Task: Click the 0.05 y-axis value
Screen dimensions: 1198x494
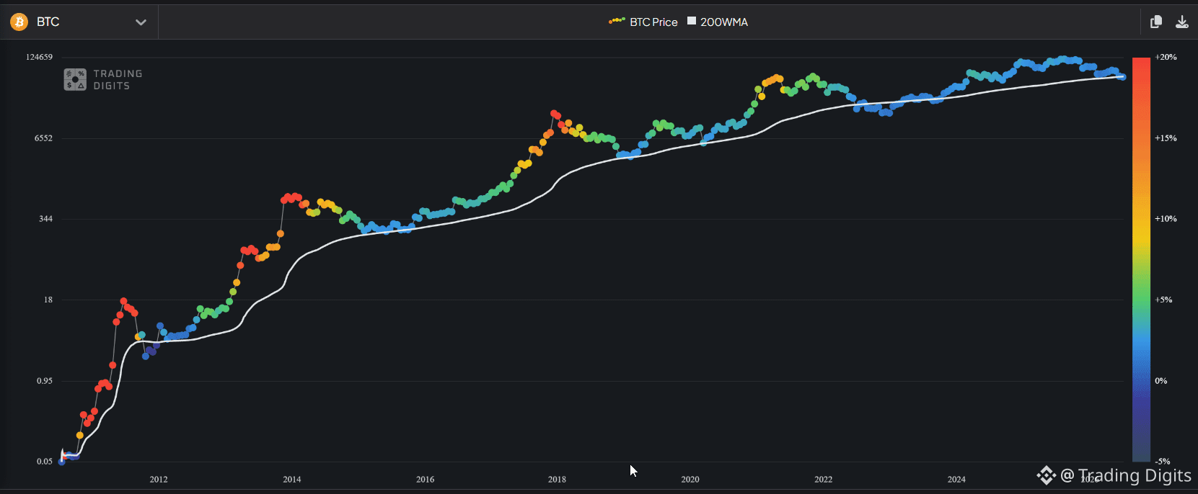Action: point(45,462)
